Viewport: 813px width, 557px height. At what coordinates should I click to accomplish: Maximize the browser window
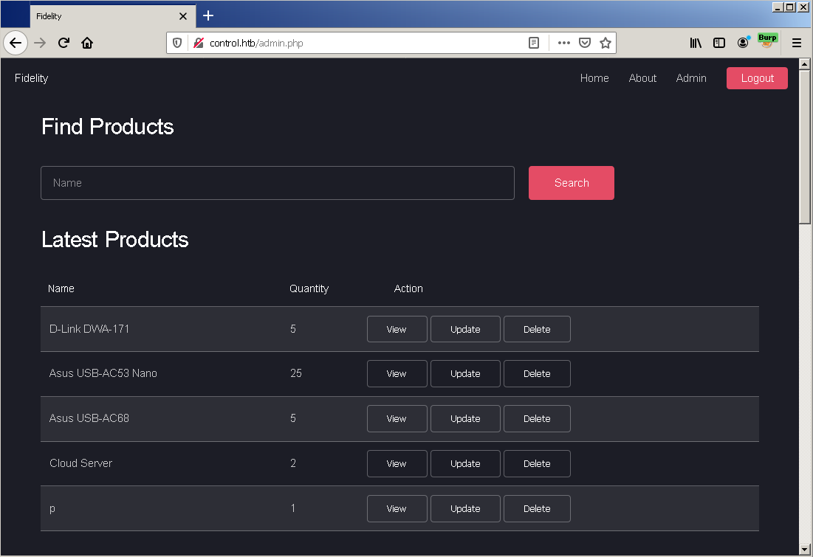point(790,7)
